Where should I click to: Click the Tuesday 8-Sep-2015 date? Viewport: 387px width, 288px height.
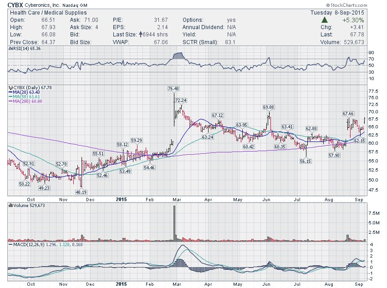[337, 13]
